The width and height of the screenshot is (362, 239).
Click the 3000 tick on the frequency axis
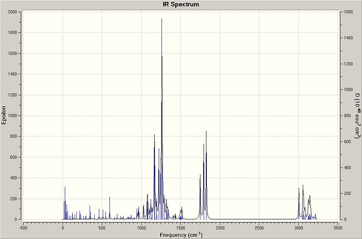point(299,228)
